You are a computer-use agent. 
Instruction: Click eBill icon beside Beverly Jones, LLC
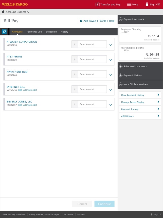coord(20,105)
